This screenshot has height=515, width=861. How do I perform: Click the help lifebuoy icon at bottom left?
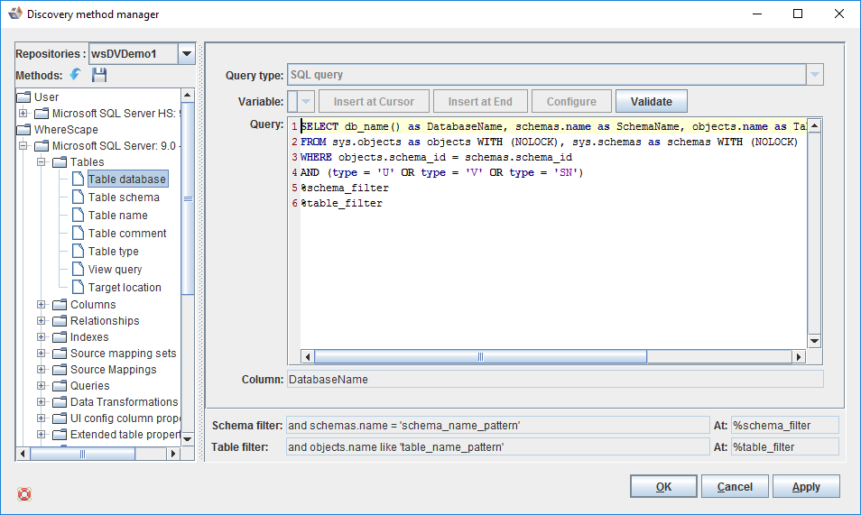coord(24,493)
